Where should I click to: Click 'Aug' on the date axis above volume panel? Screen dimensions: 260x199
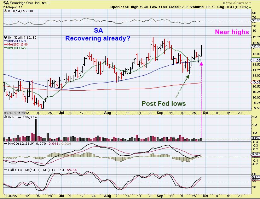(x=107, y=113)
